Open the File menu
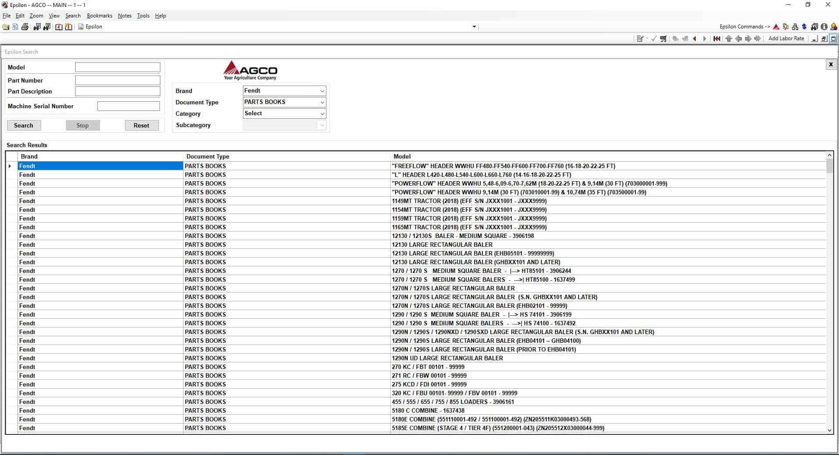839x455 pixels. [7, 16]
